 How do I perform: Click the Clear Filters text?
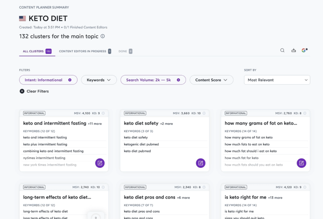coord(38,91)
